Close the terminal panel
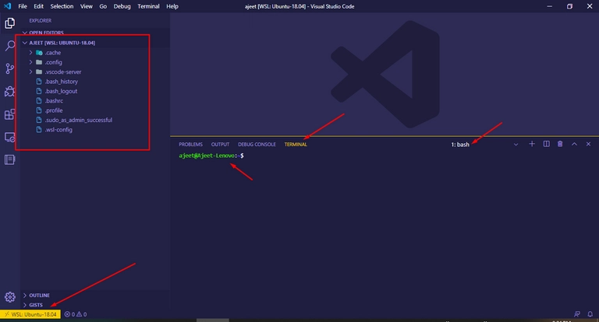The image size is (599, 322). click(x=588, y=144)
